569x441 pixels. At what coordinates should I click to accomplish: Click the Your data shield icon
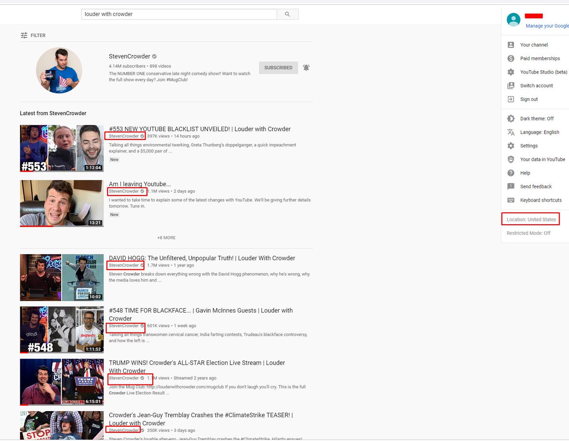pyautogui.click(x=511, y=159)
